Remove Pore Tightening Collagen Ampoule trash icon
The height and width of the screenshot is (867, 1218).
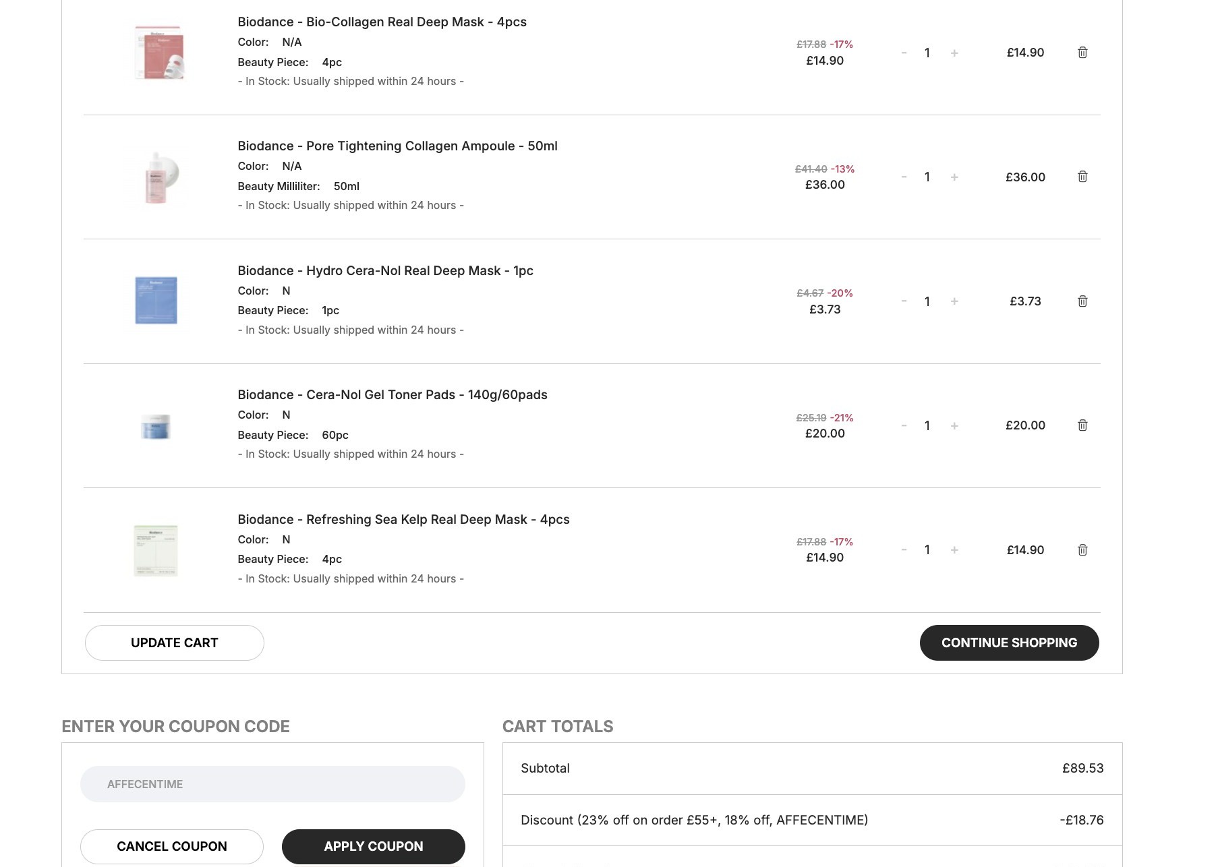1082,177
